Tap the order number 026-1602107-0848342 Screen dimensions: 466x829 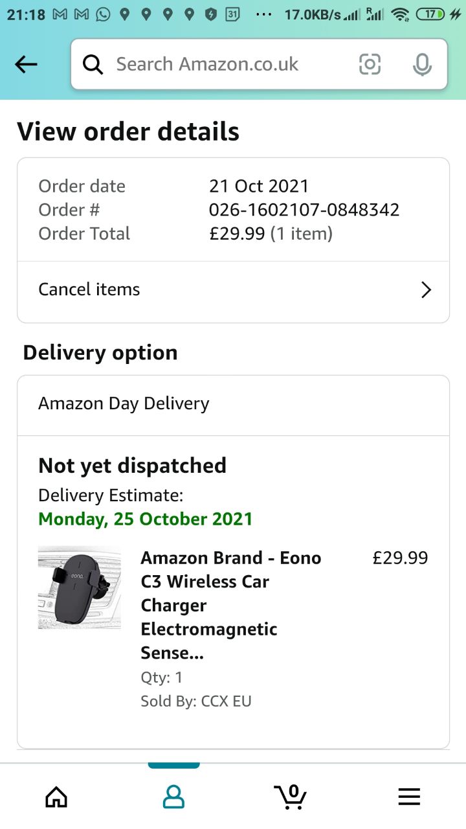pos(304,210)
